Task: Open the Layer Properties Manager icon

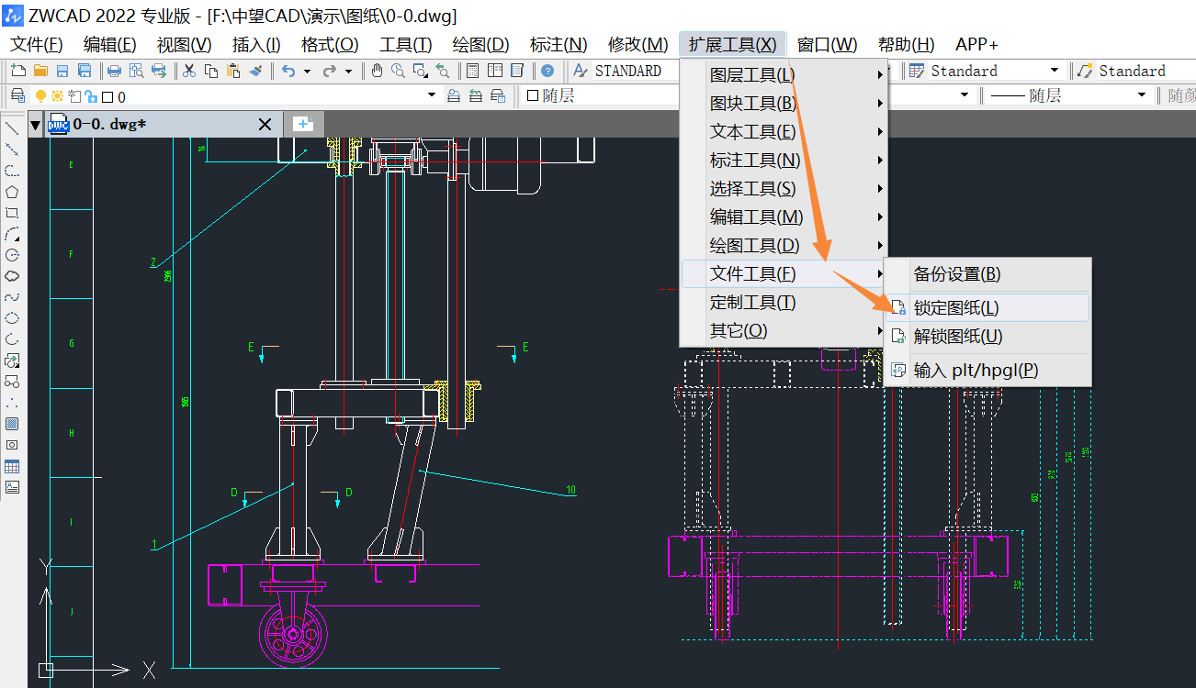Action: pyautogui.click(x=17, y=95)
